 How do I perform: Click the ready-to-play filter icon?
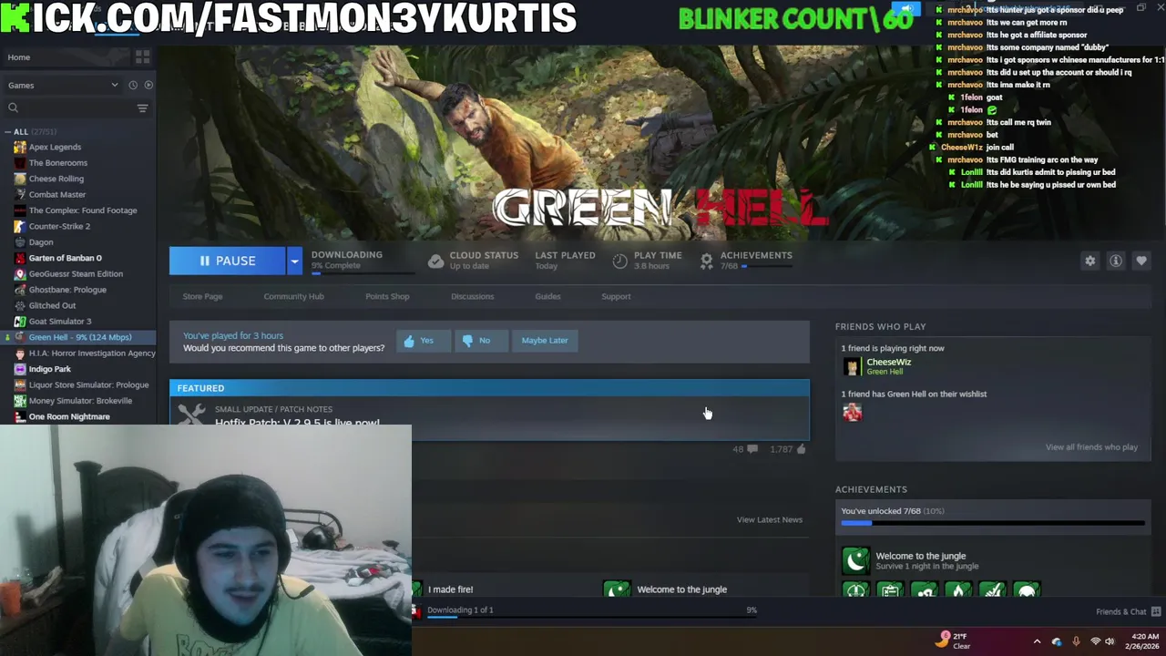pyautogui.click(x=148, y=85)
